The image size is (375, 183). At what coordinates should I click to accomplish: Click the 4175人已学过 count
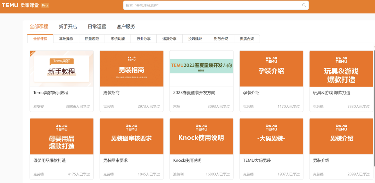tap(79, 174)
